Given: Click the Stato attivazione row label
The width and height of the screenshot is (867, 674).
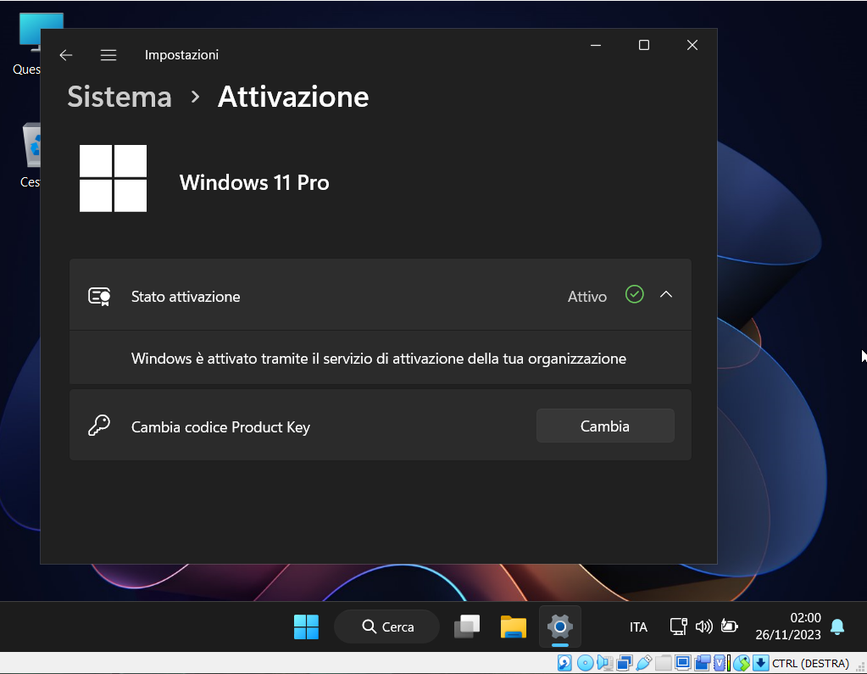Looking at the screenshot, I should 186,297.
